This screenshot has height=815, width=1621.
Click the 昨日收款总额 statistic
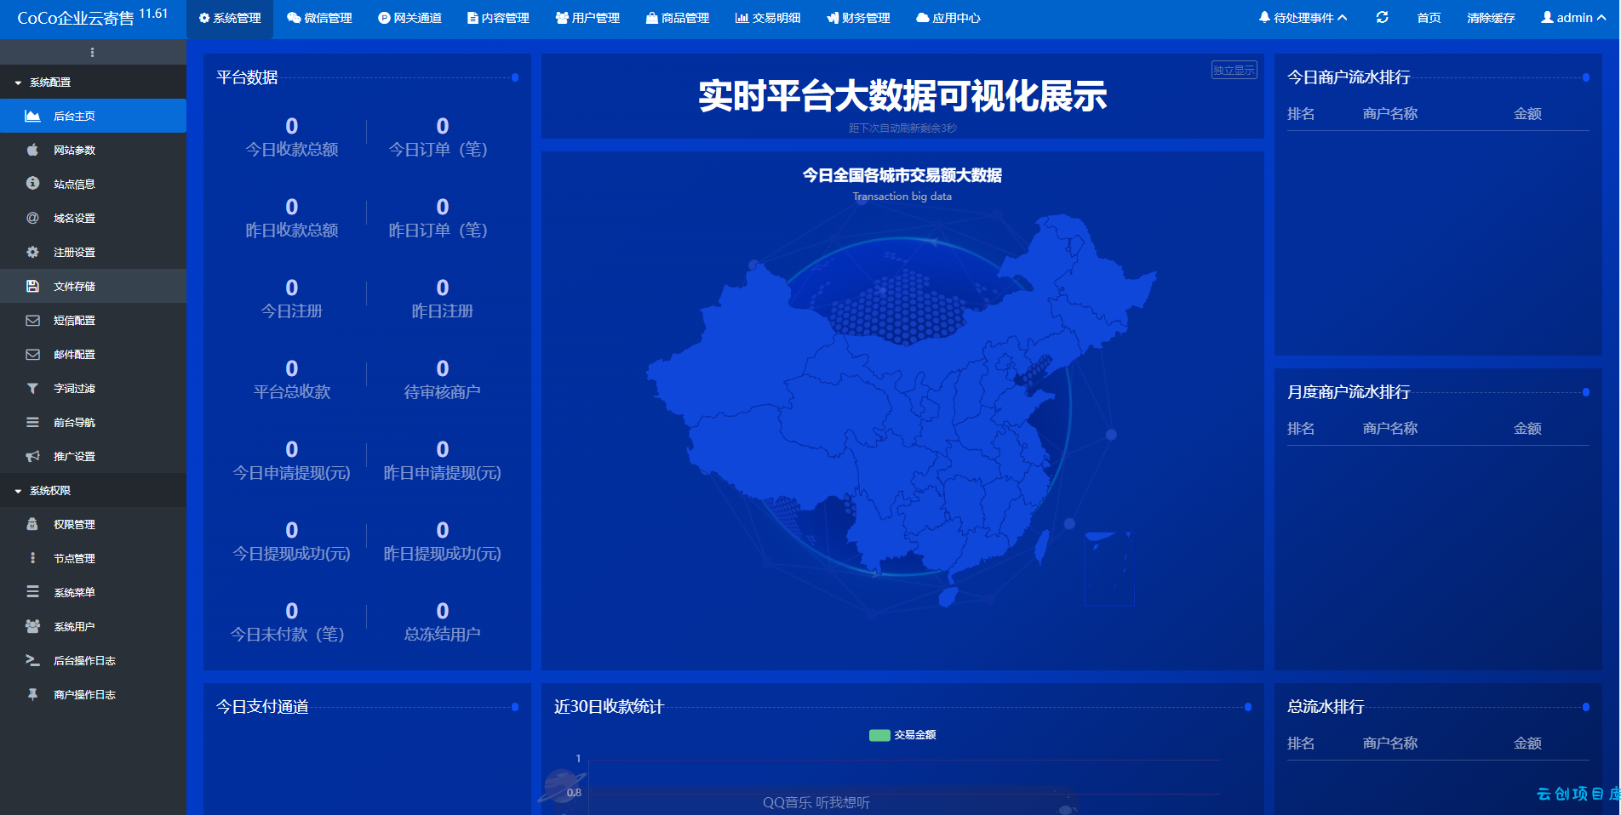[x=292, y=219]
